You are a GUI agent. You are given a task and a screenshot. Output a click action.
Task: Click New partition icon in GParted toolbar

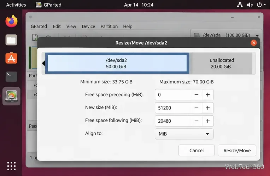click(x=35, y=37)
